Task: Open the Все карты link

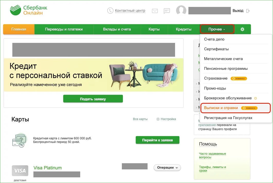Action: point(140,119)
